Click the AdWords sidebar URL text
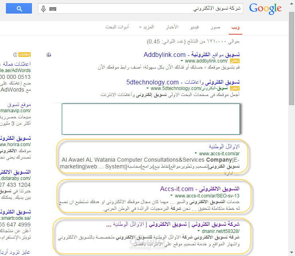295x256 pixels. [x=16, y=70]
